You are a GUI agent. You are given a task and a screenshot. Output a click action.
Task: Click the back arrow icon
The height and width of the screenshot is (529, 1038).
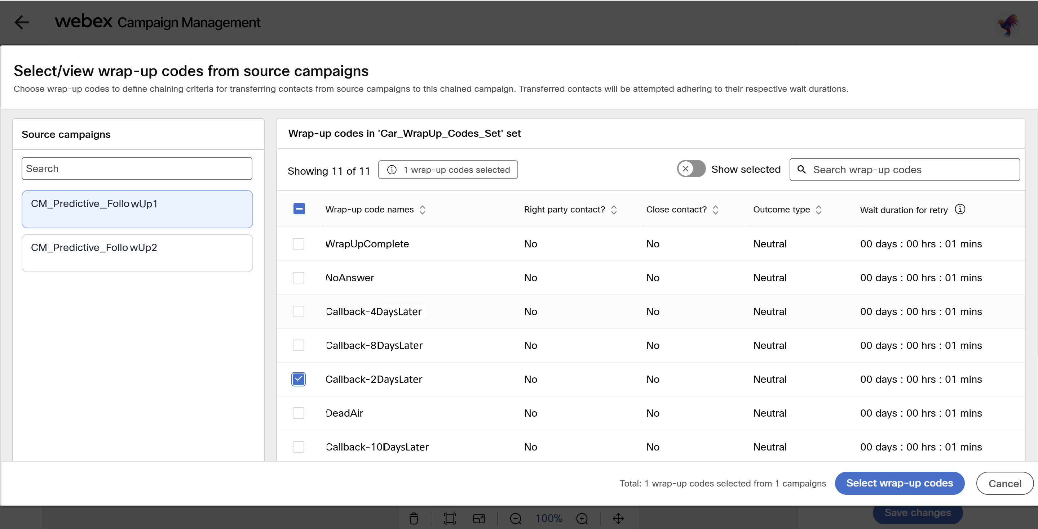click(22, 22)
